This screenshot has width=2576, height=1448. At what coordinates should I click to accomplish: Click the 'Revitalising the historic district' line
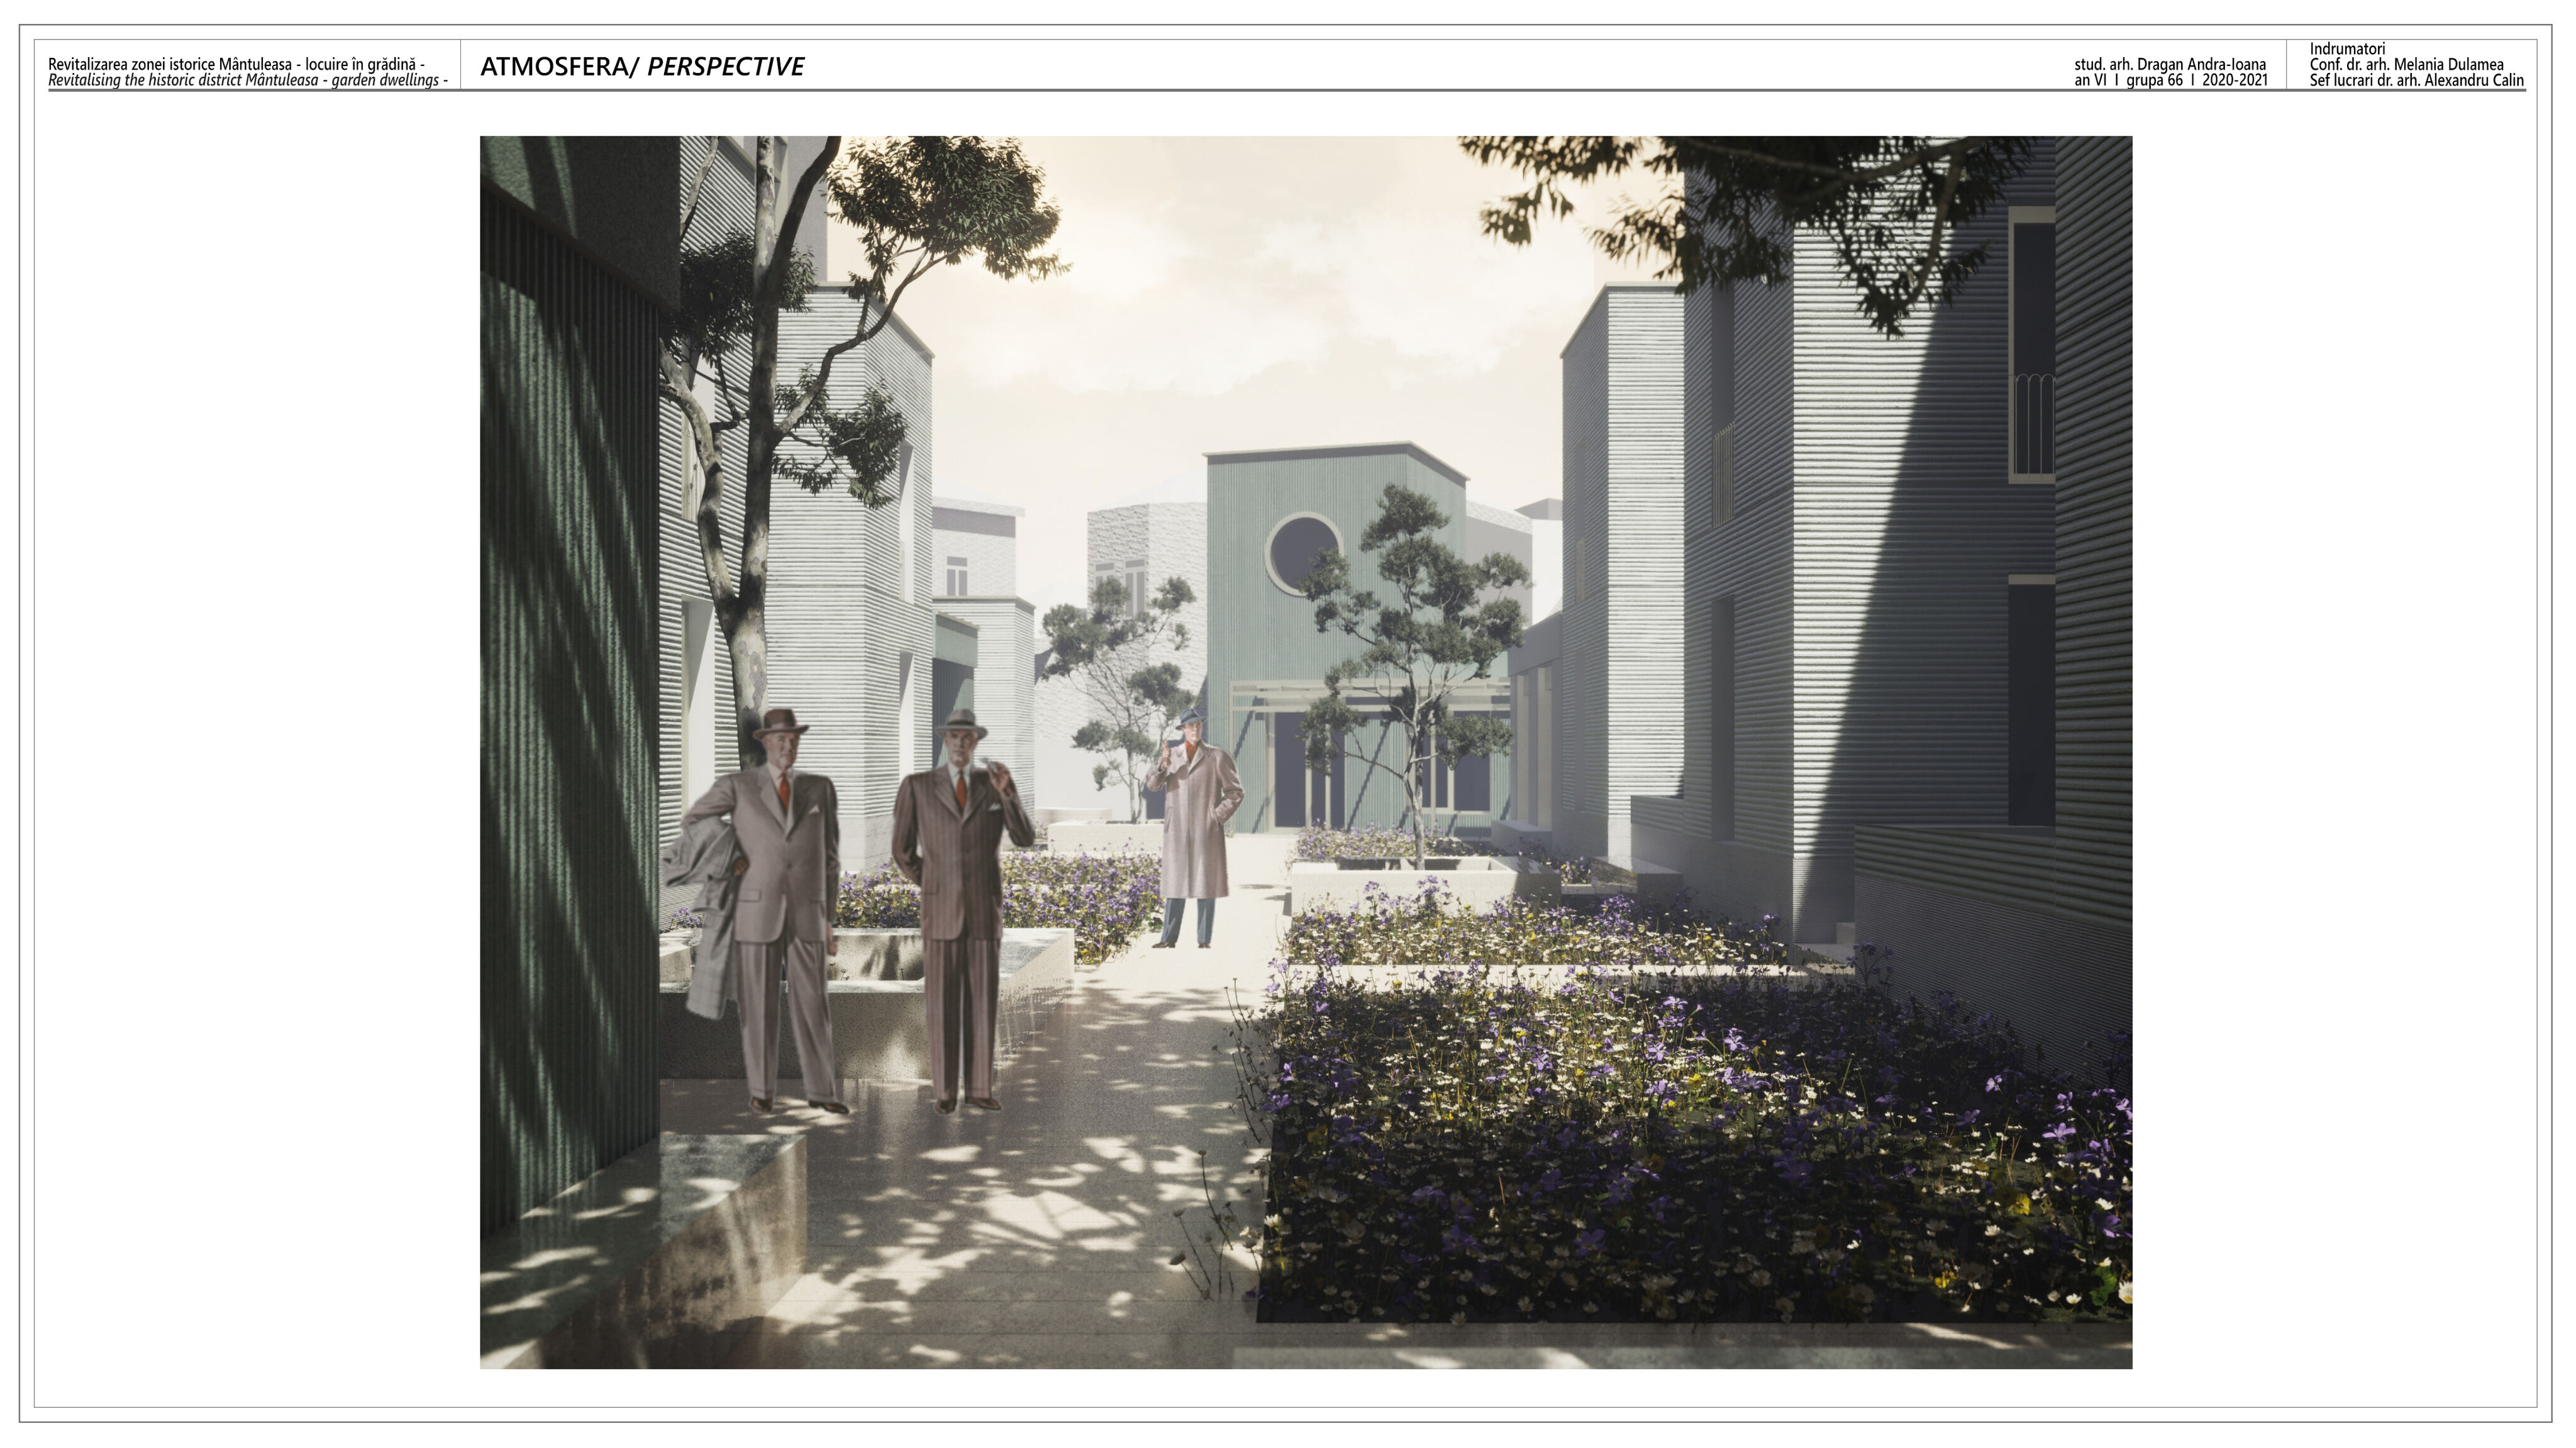(x=248, y=80)
